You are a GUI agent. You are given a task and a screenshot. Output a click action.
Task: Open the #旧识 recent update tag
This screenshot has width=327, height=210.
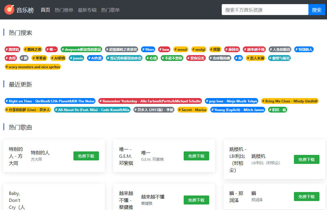pyautogui.click(x=278, y=110)
